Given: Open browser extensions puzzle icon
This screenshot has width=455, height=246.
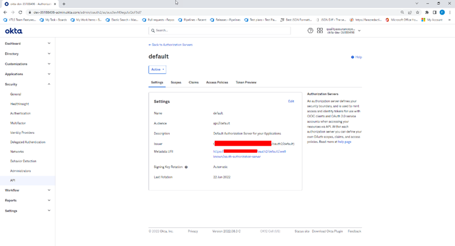Looking at the screenshot, I should click(x=427, y=12).
